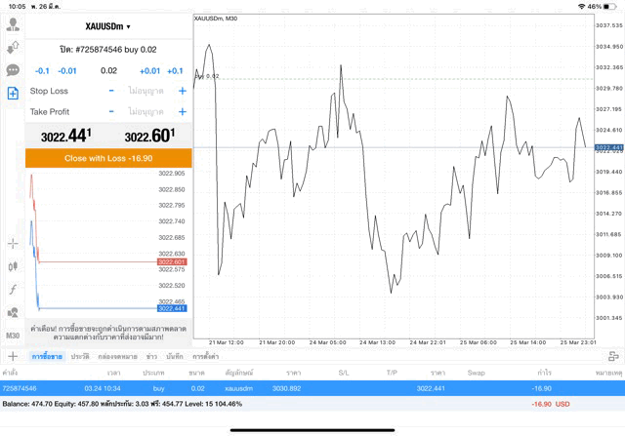This screenshot has height=436, width=625.
Task: Click the plus icon beside bottom tabs
Action: tap(13, 357)
